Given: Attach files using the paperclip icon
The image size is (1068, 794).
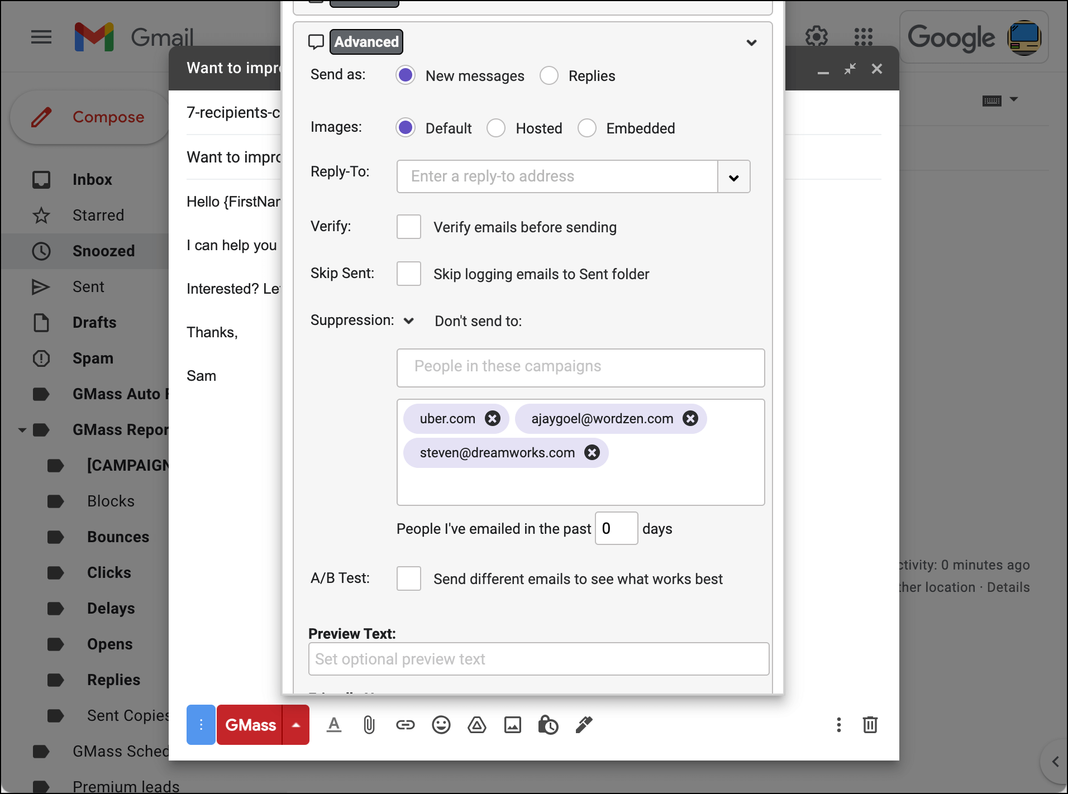Looking at the screenshot, I should click(x=369, y=725).
